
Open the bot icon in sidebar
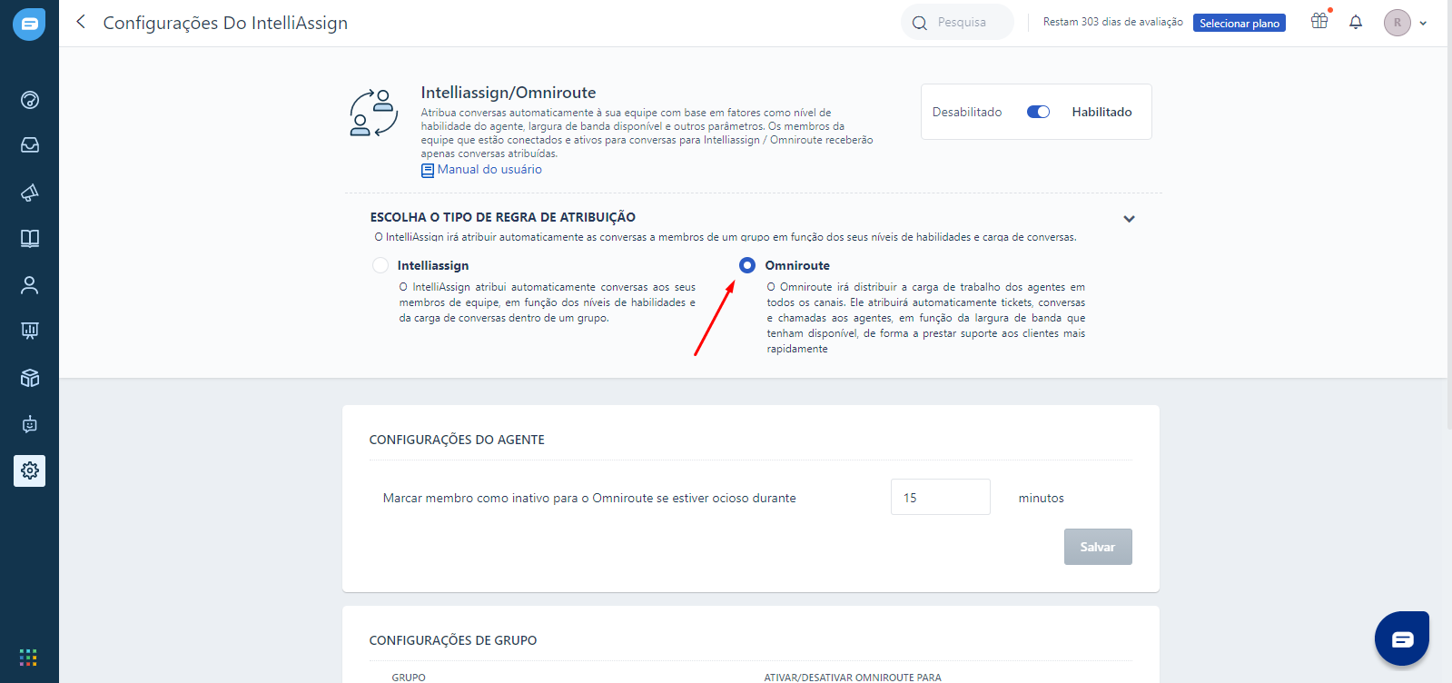pyautogui.click(x=30, y=424)
